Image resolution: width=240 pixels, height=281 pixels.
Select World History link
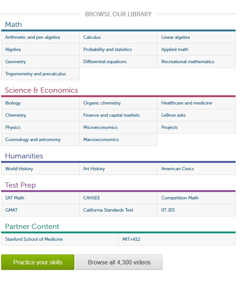point(19,169)
